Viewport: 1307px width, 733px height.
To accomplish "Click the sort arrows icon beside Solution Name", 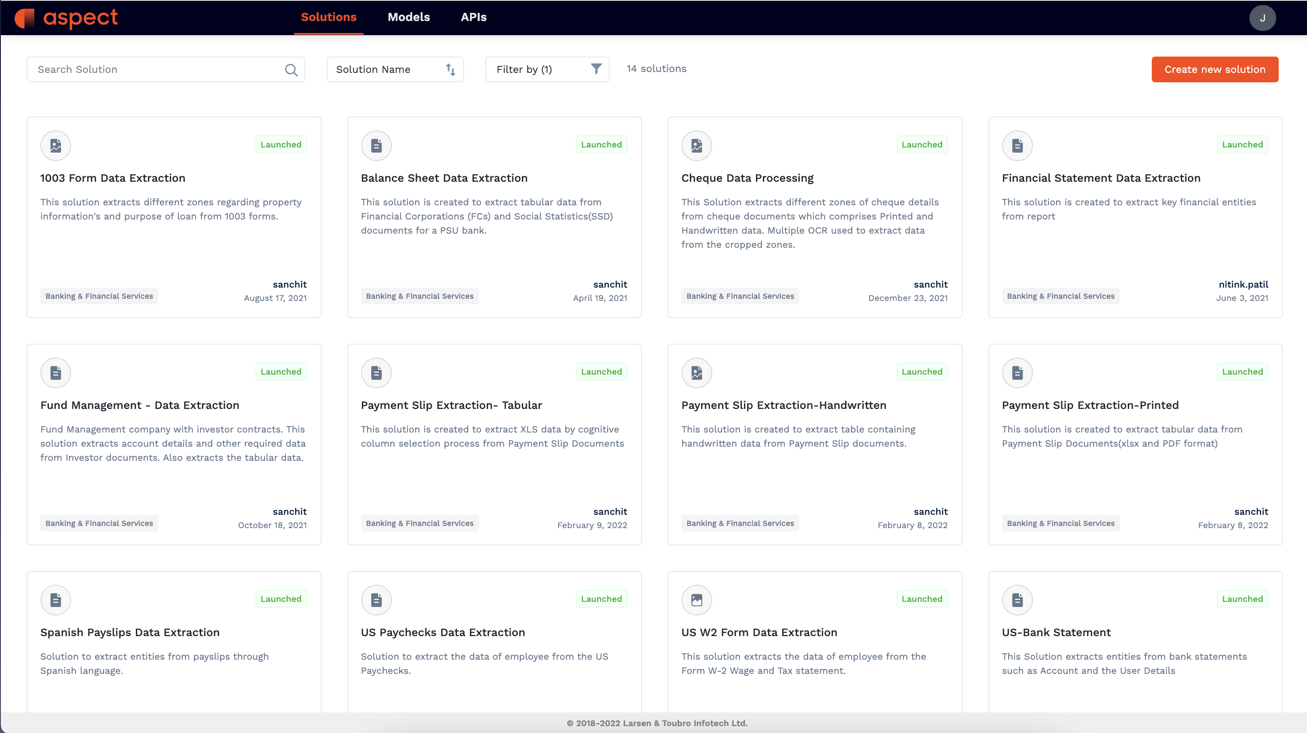I will click(x=451, y=69).
